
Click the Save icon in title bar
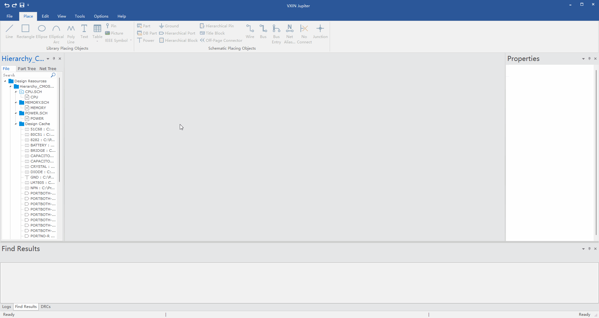tap(22, 5)
